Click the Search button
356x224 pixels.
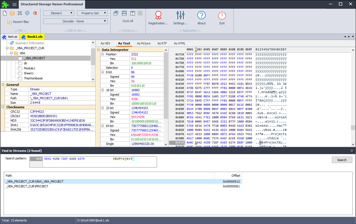342,160
